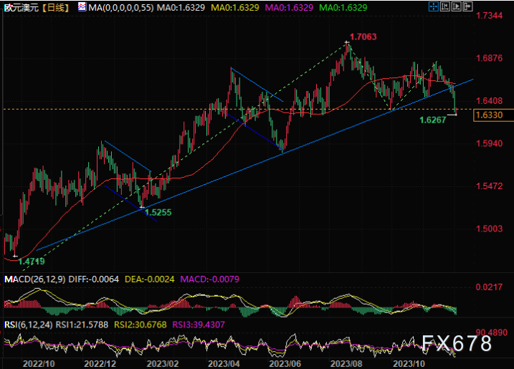This screenshot has height=369, width=514.
Task: Click the 2023/02 date label
Action: coord(163,363)
